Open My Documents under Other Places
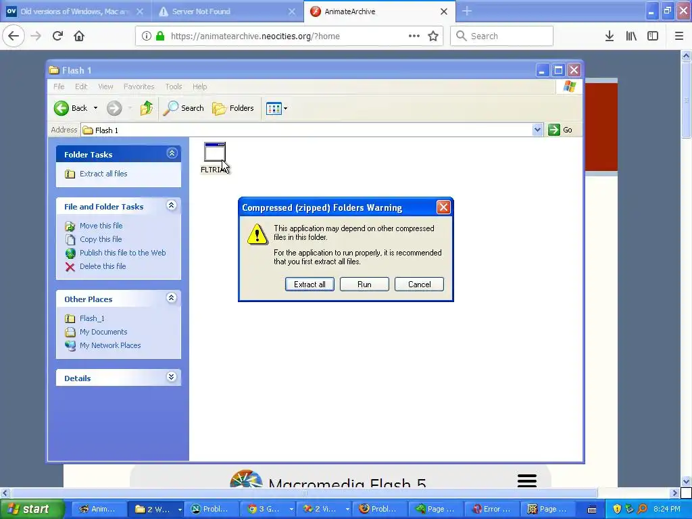Screen dimensions: 692x519 click(103, 332)
